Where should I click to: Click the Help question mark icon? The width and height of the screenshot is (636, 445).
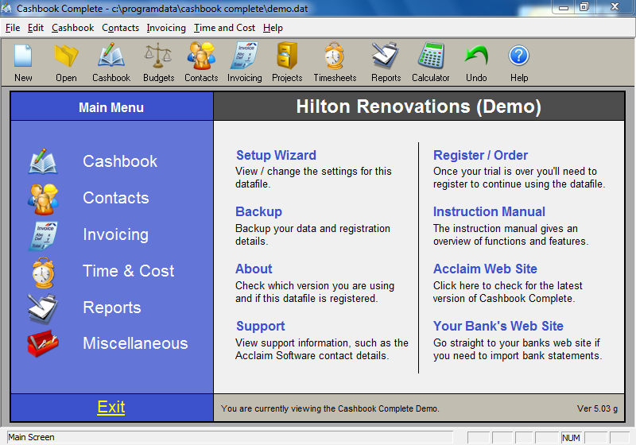(x=519, y=56)
